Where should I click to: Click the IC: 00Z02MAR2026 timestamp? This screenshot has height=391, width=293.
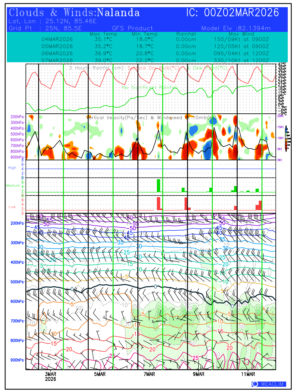pyautogui.click(x=232, y=13)
